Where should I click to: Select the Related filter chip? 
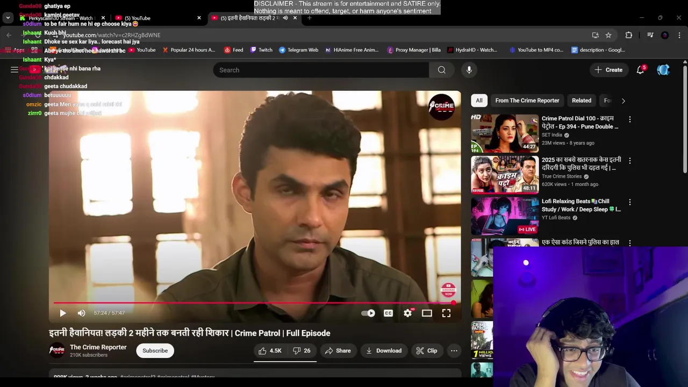point(582,101)
